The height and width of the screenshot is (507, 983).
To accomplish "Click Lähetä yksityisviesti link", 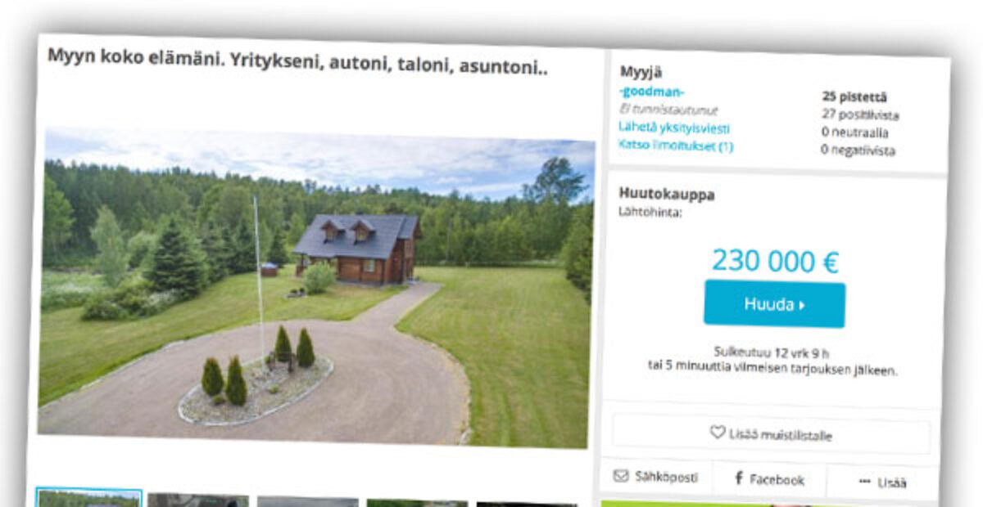I will click(x=674, y=128).
